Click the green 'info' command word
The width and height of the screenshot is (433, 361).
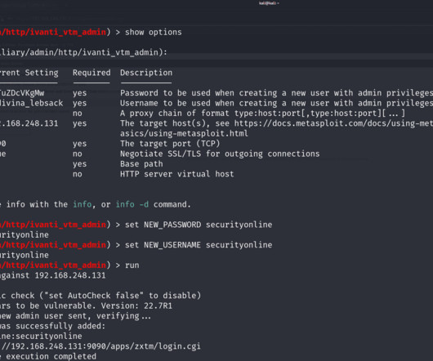click(82, 204)
